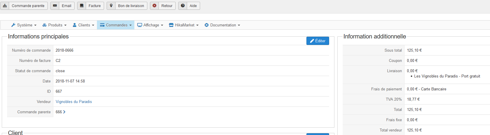Open the Commandes menu
The image size is (490, 135).
click(x=116, y=25)
